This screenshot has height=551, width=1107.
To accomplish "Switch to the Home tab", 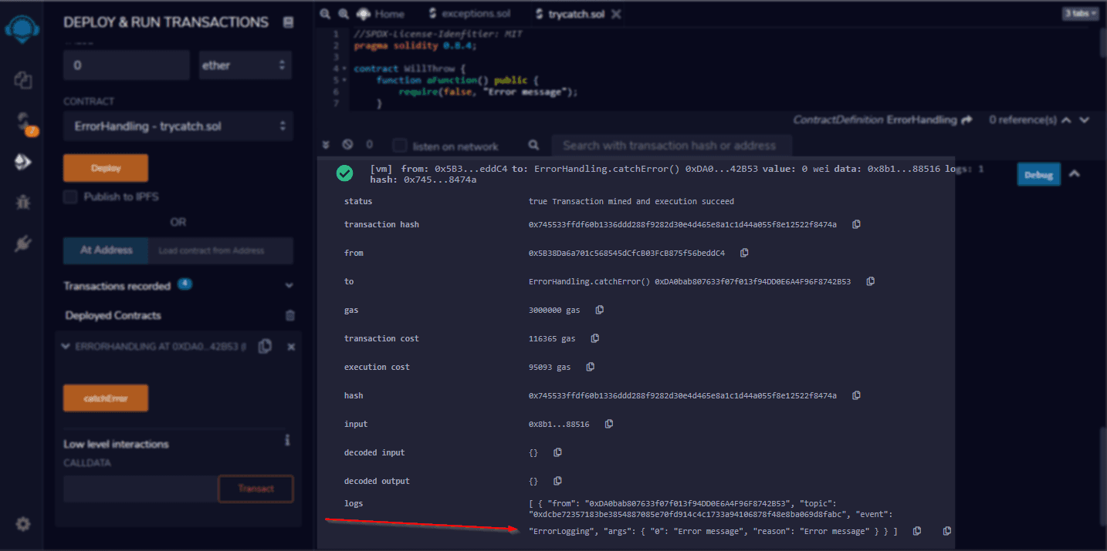I will pos(381,14).
